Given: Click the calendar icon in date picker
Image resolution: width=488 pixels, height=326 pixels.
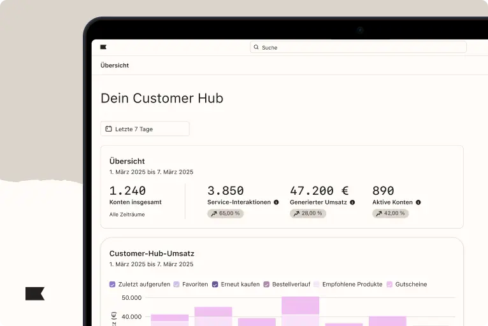Looking at the screenshot, I should [x=108, y=129].
